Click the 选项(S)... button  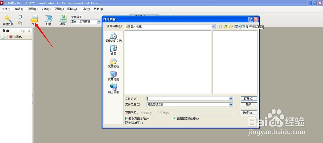click(249, 113)
